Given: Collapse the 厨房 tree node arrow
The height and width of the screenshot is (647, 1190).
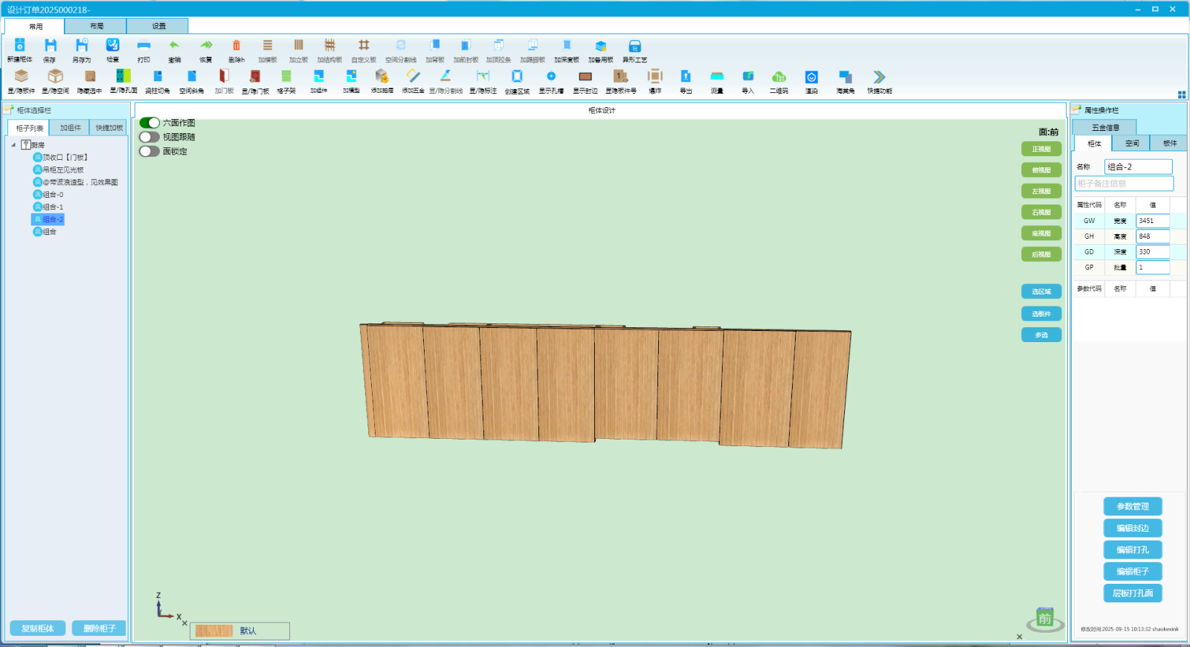Looking at the screenshot, I should 13,145.
